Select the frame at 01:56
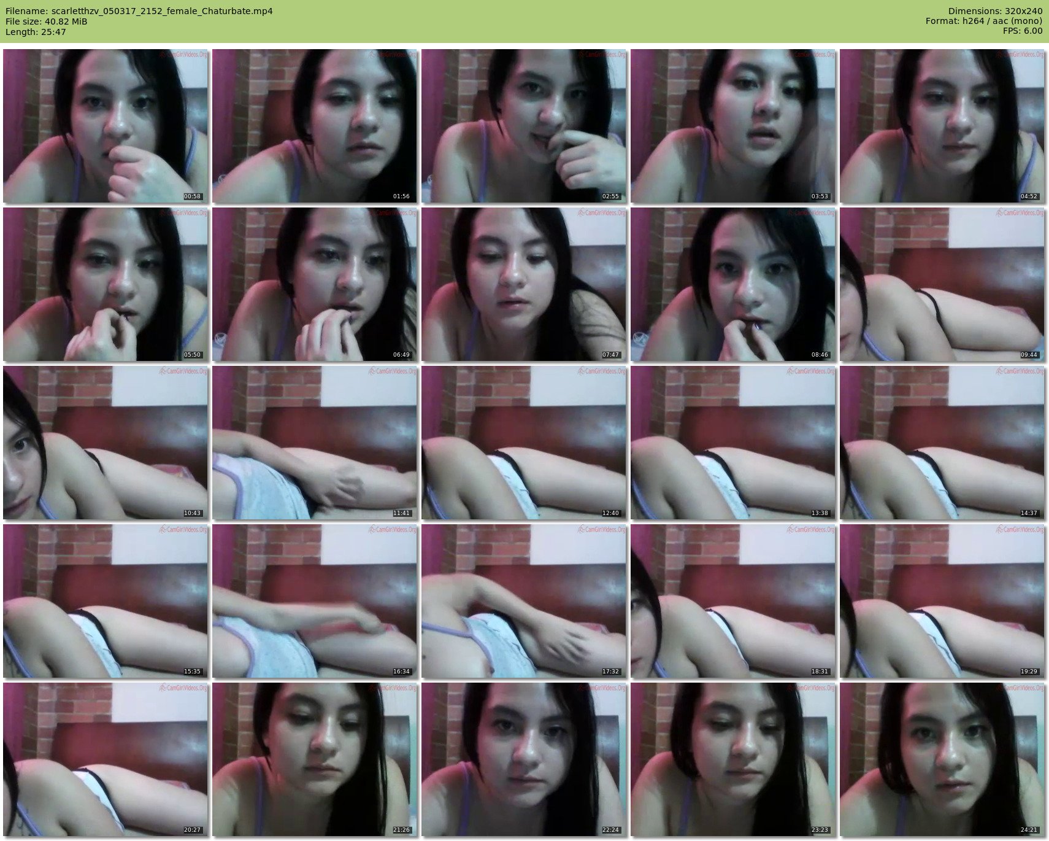 click(x=314, y=126)
